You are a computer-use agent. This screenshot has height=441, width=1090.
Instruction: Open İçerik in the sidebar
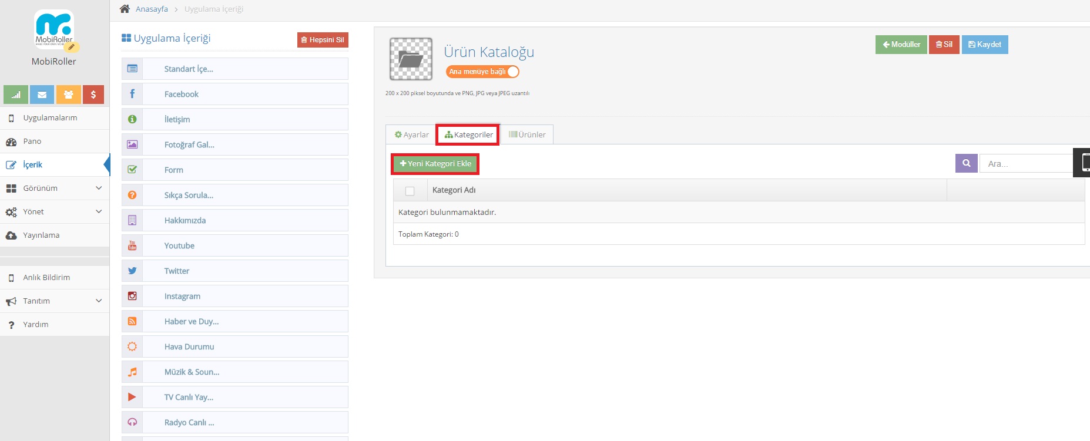click(55, 164)
